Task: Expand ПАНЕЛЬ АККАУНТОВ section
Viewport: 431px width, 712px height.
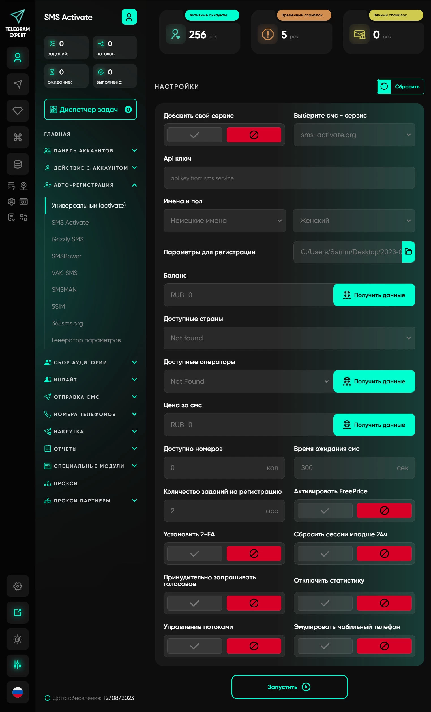Action: click(x=90, y=151)
